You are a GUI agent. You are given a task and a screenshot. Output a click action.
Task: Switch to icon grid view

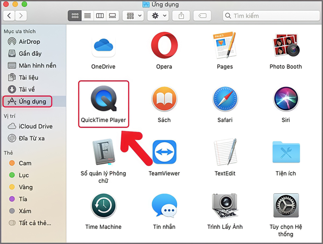click(75, 16)
